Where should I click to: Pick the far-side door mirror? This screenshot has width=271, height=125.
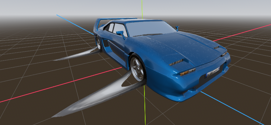[x=177, y=28]
